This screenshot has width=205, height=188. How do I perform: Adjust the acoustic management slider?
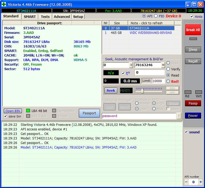coord(142,91)
